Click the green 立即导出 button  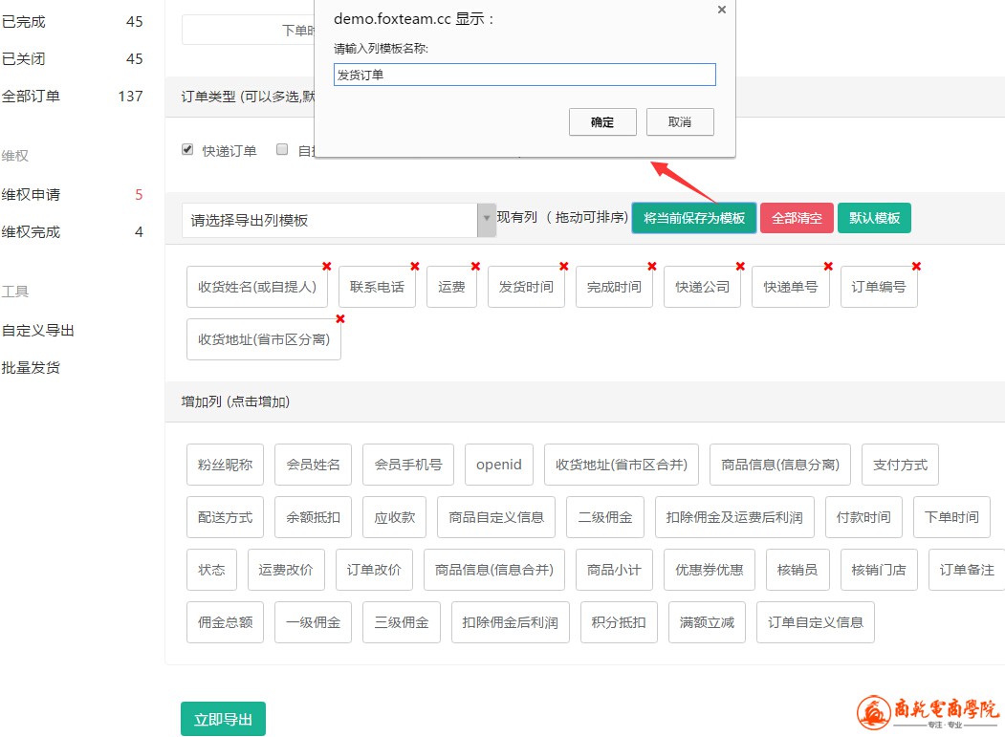coord(223,719)
